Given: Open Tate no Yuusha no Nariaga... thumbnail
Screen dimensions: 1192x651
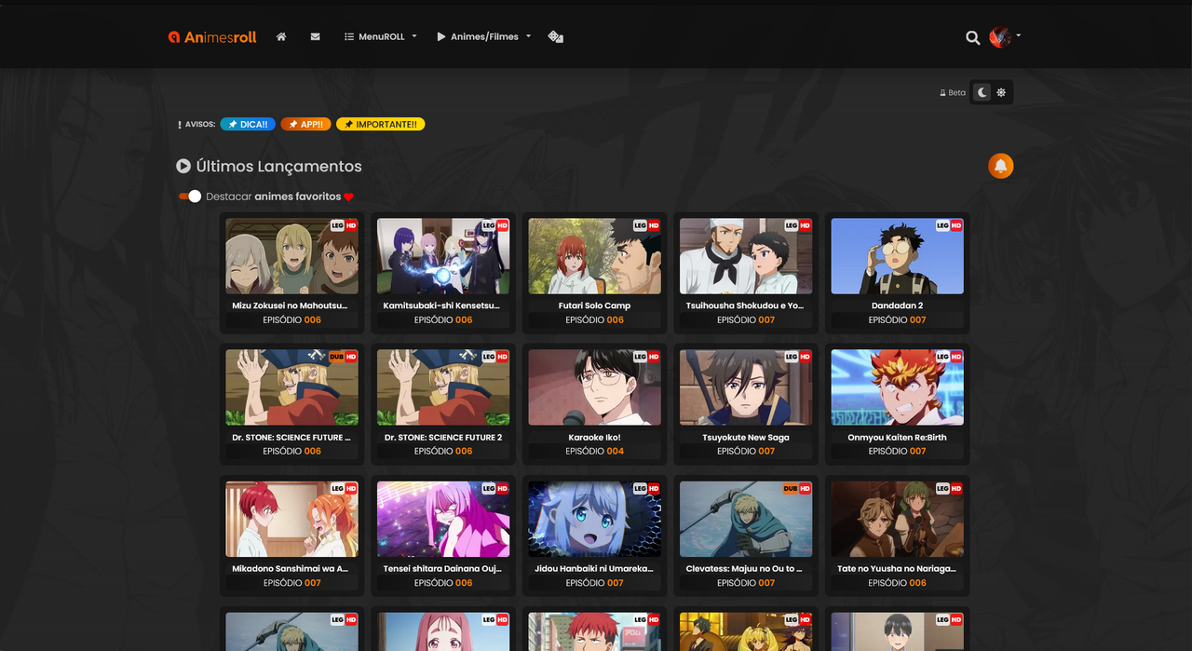Looking at the screenshot, I should point(897,519).
